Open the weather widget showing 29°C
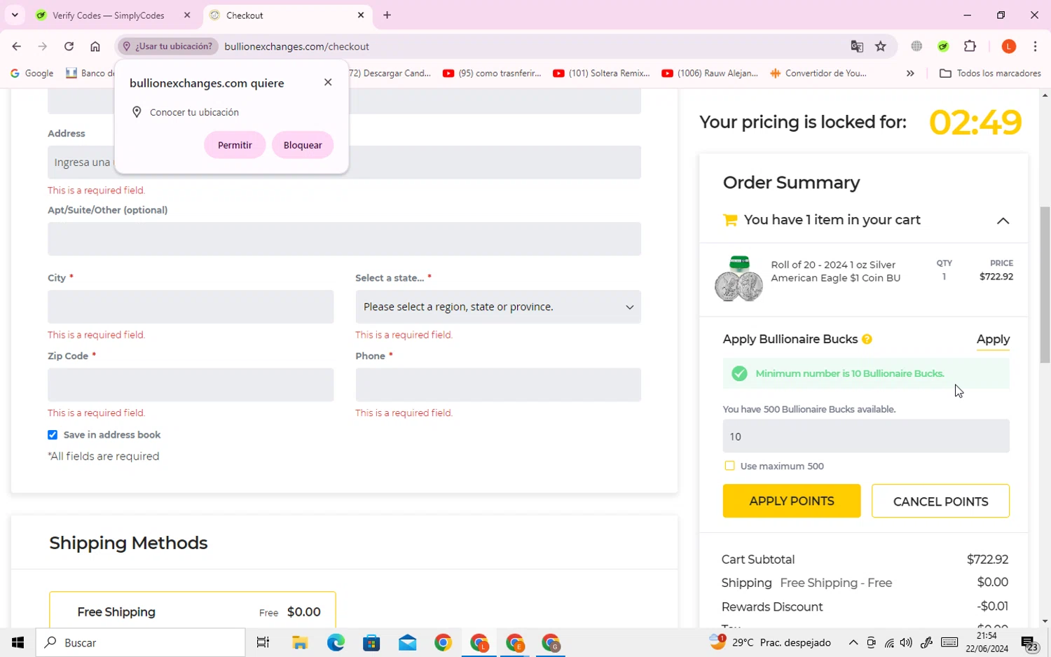This screenshot has height=657, width=1051. click(x=770, y=642)
